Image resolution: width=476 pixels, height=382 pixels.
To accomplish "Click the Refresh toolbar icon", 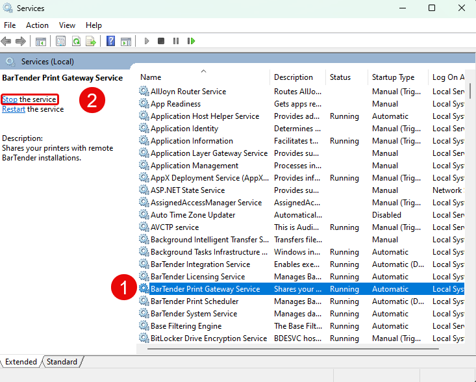I will point(76,41).
